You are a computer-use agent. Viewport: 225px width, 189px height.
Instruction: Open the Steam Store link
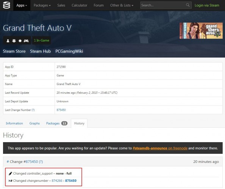tap(14, 51)
